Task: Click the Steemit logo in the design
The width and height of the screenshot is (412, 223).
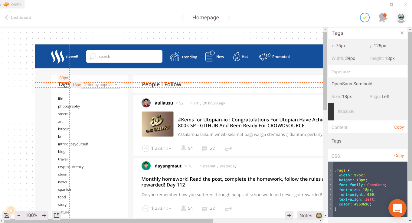Action: point(64,57)
